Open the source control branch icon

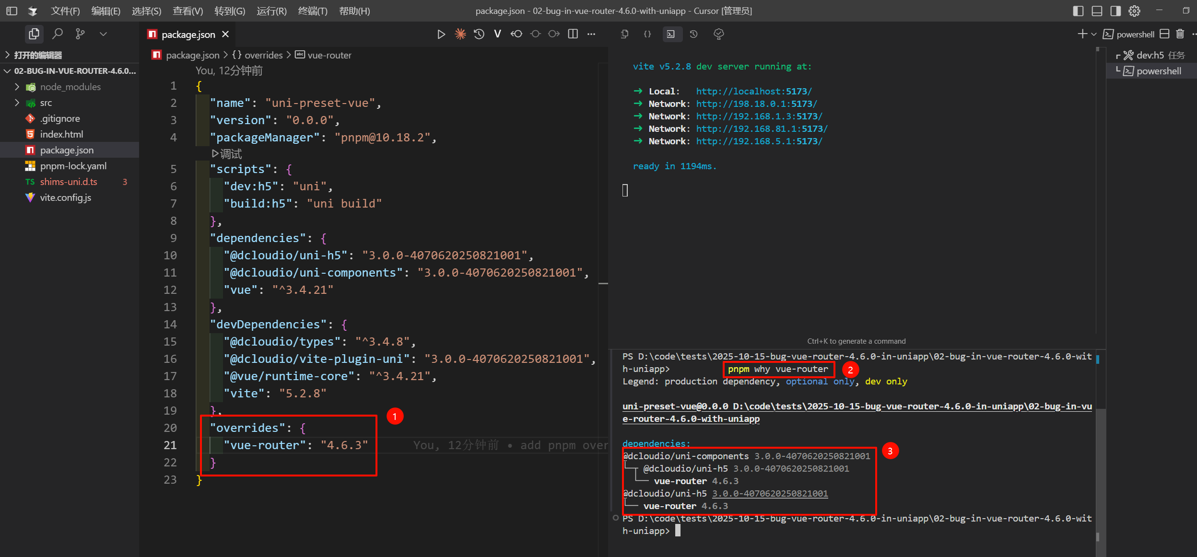pos(80,34)
